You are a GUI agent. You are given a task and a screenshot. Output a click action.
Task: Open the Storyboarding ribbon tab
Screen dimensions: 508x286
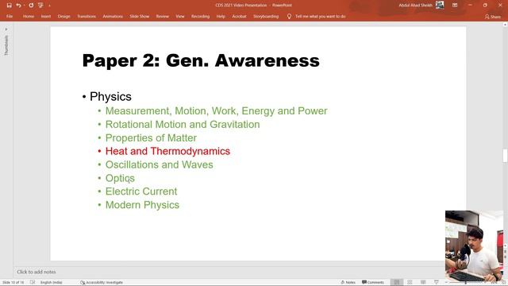point(266,16)
